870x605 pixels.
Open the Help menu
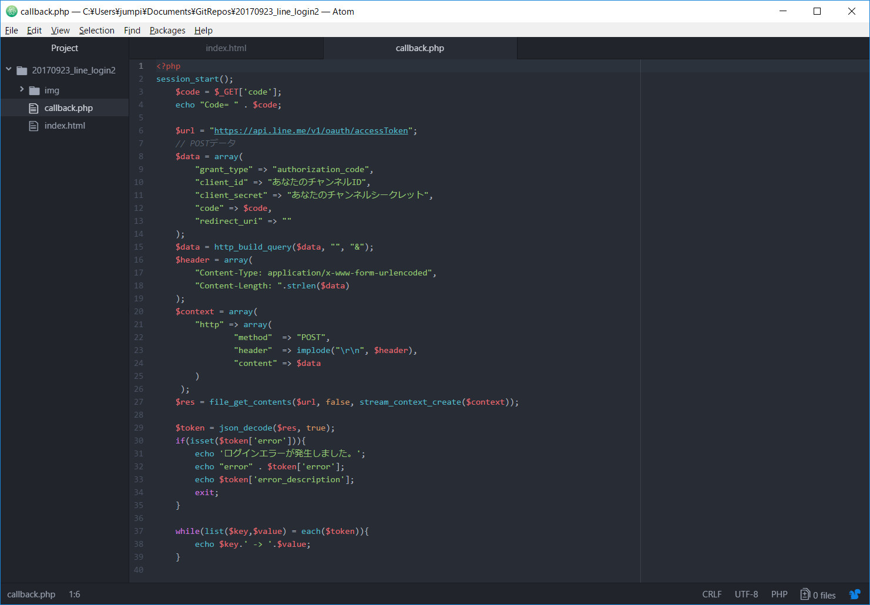(x=203, y=31)
